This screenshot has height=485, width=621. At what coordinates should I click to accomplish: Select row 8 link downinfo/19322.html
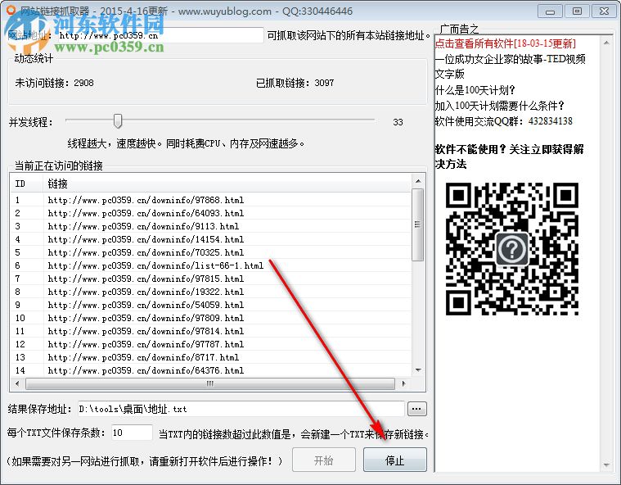[x=211, y=292]
